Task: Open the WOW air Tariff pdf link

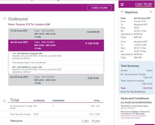Action: (128, 108)
